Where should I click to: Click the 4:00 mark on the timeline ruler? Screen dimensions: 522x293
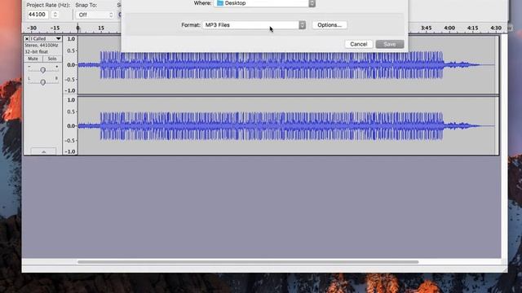[449, 28]
